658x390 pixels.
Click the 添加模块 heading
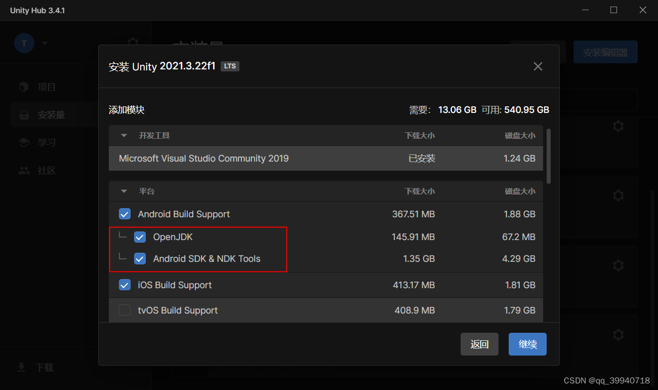click(x=127, y=110)
